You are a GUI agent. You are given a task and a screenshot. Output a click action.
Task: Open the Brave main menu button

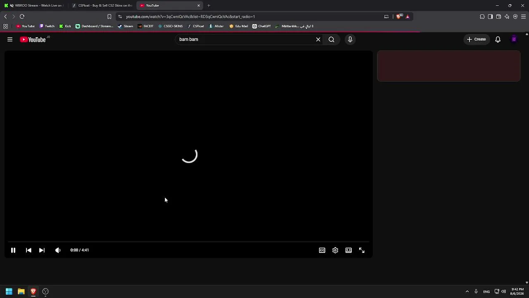[x=524, y=17]
